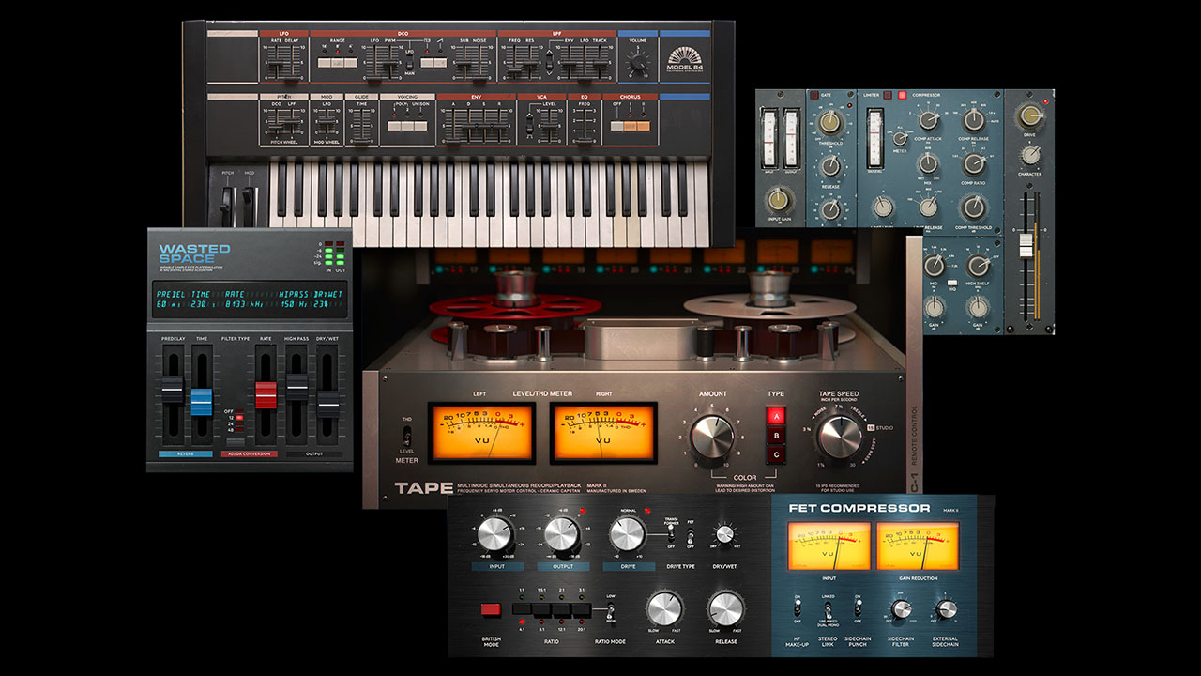1201x676 pixels.
Task: Click the Tape Speed knob
Action: click(839, 436)
